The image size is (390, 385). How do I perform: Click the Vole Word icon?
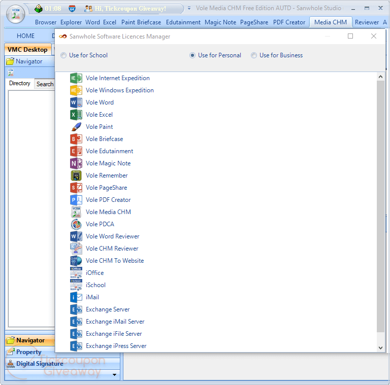76,102
